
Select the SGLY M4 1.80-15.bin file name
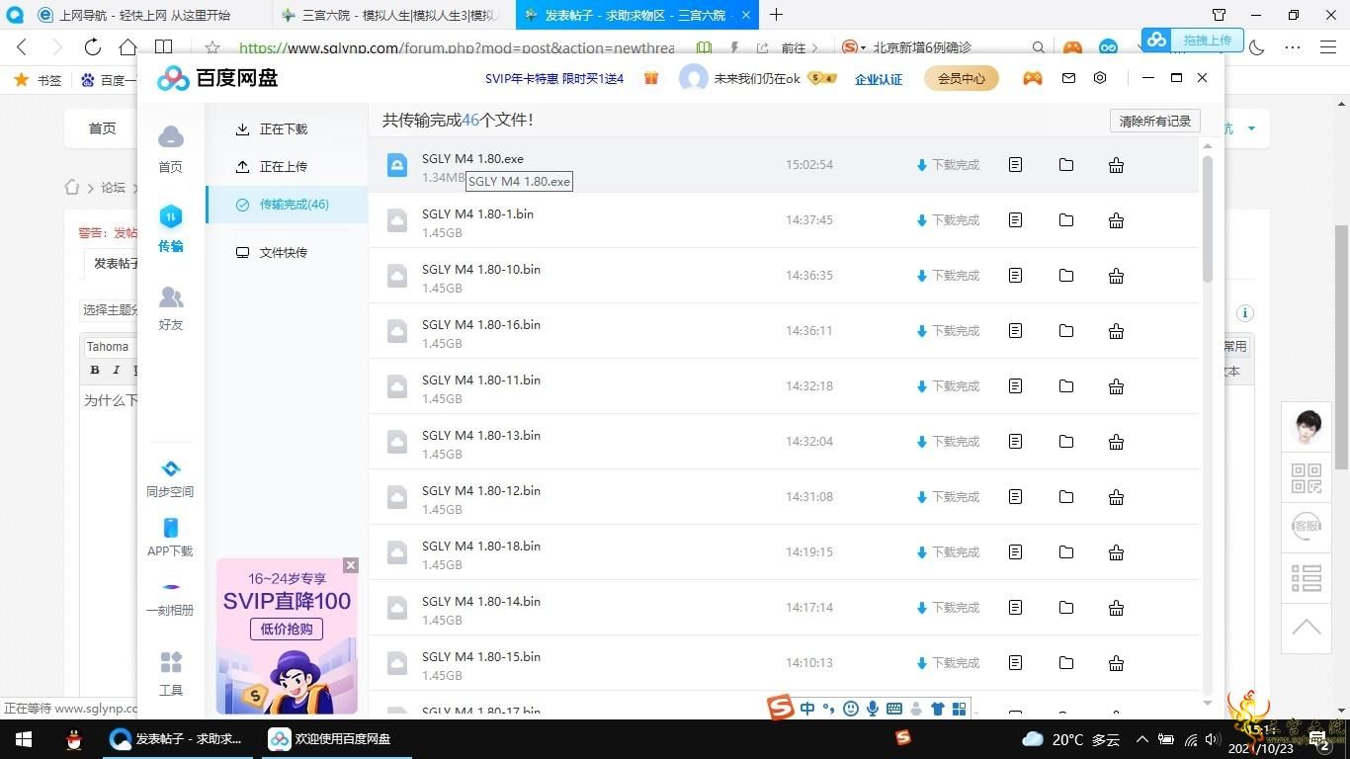coord(481,656)
